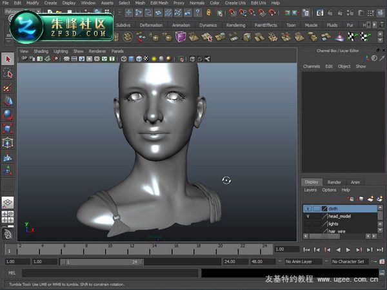Enable the yellow sphere lighting icon in viewport
Viewport: 387px width, 290px height.
click(x=154, y=59)
